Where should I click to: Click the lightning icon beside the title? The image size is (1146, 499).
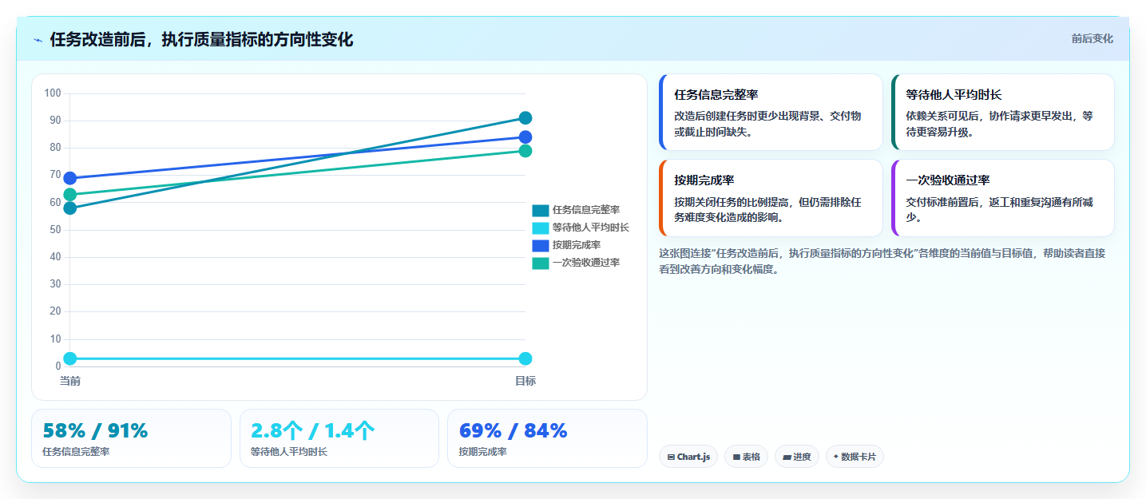coord(38,40)
